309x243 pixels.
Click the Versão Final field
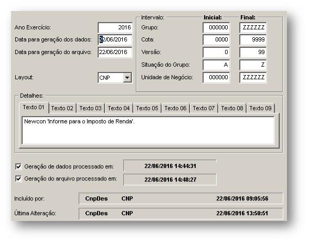(253, 52)
